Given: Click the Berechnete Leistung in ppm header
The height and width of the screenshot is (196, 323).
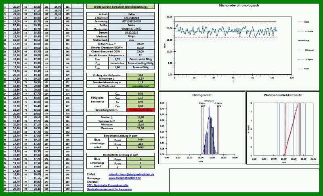Looking at the screenshot, I should (120, 136).
